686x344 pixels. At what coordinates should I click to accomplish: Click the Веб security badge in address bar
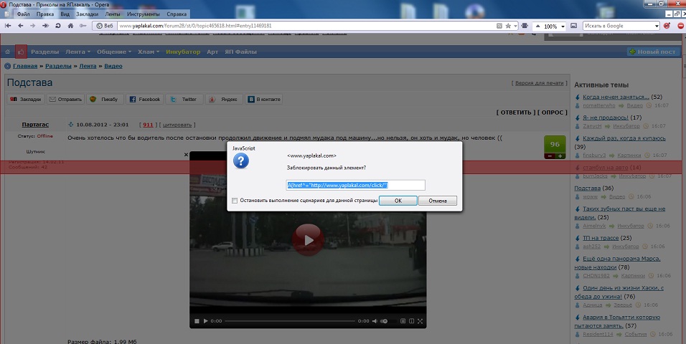click(x=105, y=26)
